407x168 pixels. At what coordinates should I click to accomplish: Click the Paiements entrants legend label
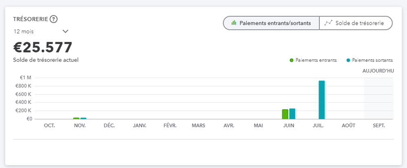[x=316, y=60]
